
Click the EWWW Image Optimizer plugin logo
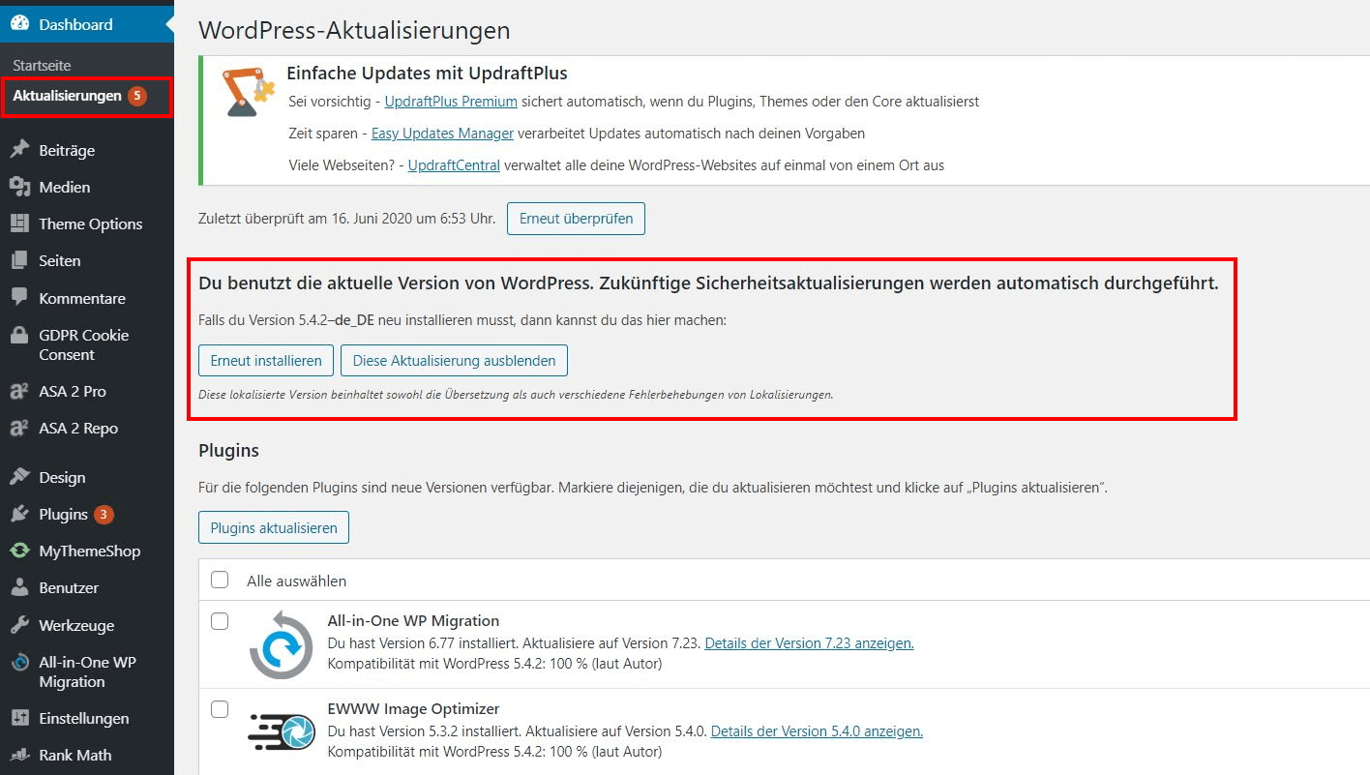click(x=281, y=732)
